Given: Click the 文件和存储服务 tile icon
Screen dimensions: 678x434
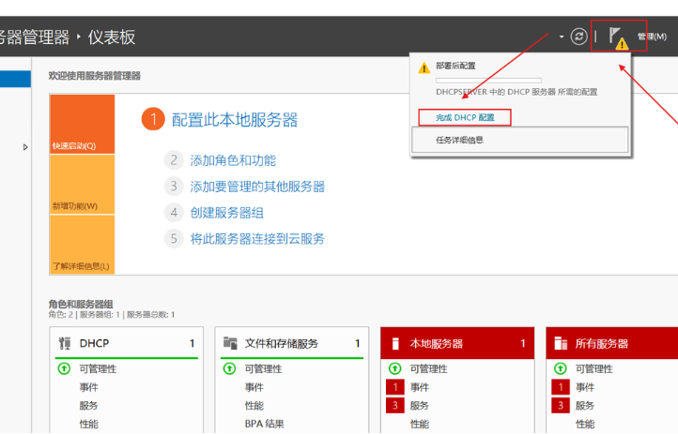Looking at the screenshot, I should point(230,344).
